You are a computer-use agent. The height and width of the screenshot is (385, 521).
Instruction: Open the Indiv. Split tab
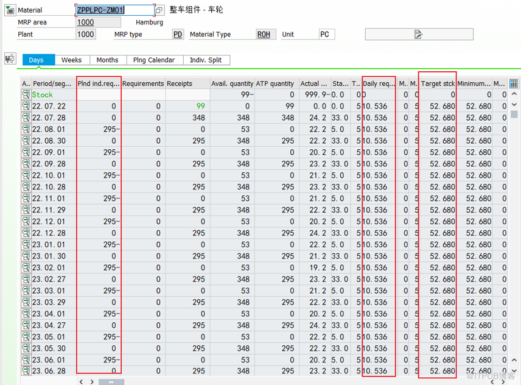(206, 60)
